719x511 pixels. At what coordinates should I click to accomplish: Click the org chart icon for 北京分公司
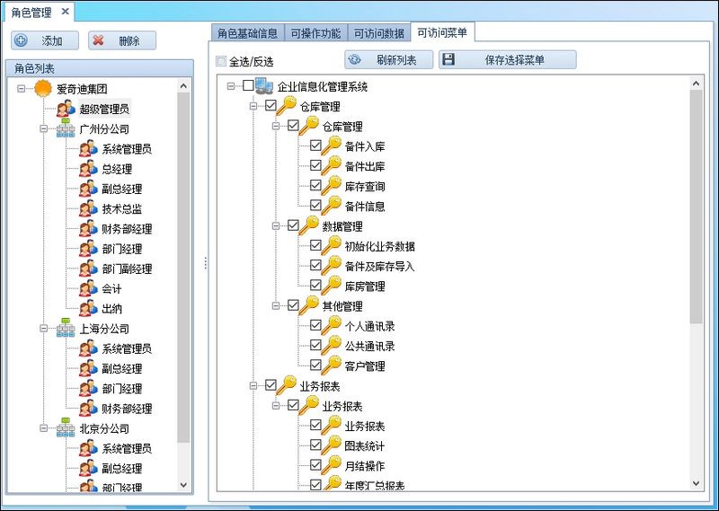point(66,428)
